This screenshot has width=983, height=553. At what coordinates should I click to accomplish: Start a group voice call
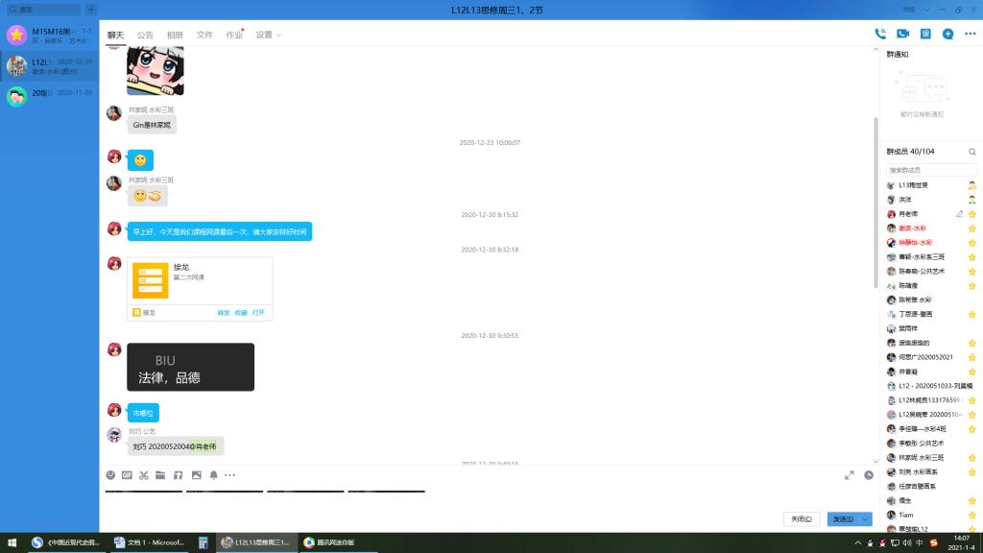point(880,34)
